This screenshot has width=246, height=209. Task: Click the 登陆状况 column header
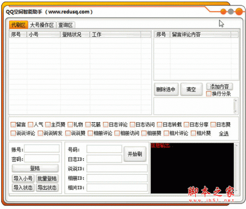[x=75, y=34]
